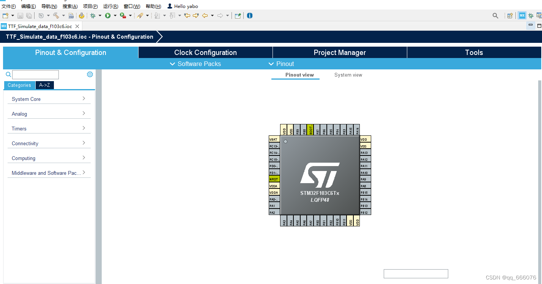Switch to A->Z sorting of peripherals
542x284 pixels.
pyautogui.click(x=44, y=85)
